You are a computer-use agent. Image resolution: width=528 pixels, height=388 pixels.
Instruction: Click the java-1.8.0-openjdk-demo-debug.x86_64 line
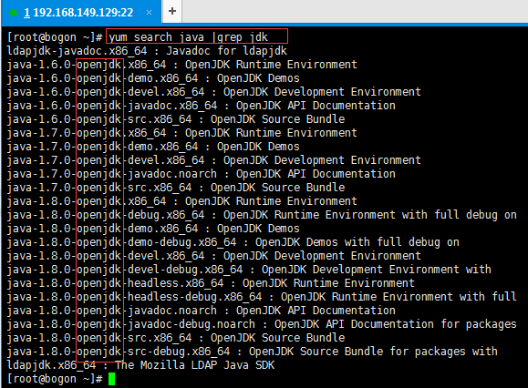(x=233, y=242)
